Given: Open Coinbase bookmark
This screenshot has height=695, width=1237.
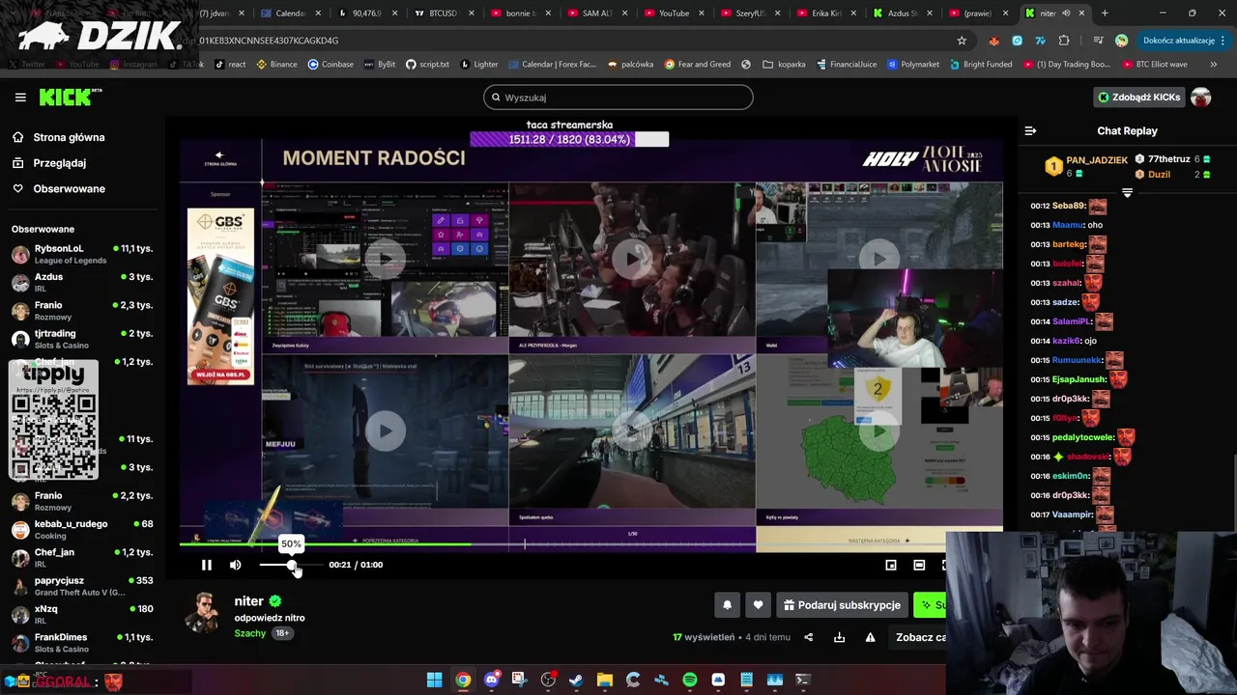Looking at the screenshot, I should (x=331, y=65).
